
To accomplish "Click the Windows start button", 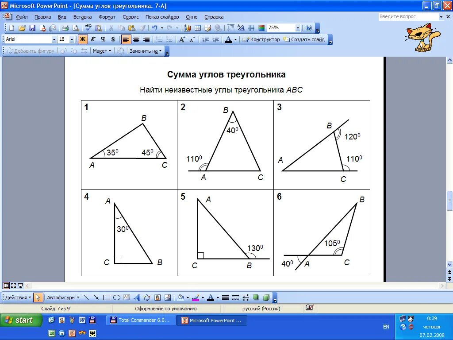I will [x=21, y=320].
